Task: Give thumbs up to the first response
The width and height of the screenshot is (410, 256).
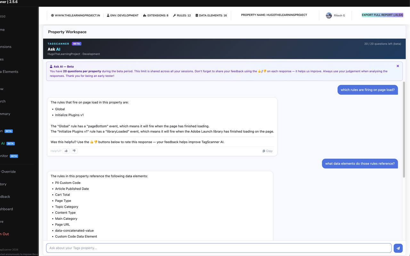Action: pos(66,151)
